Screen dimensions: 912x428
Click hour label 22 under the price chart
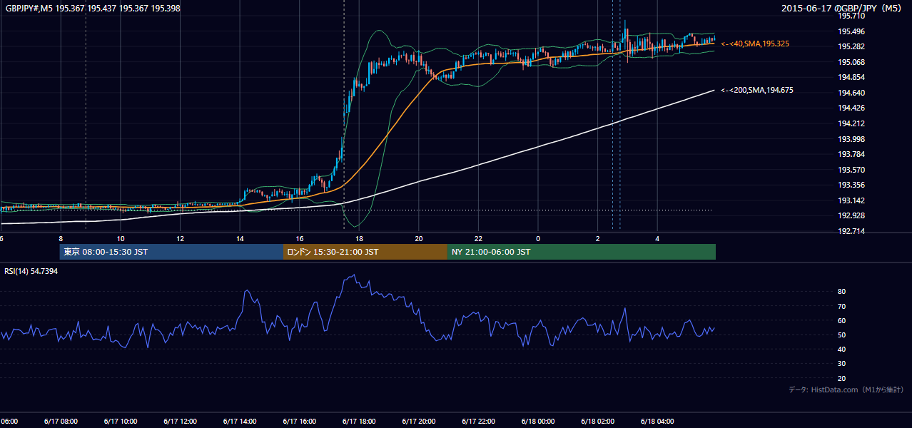coord(478,238)
